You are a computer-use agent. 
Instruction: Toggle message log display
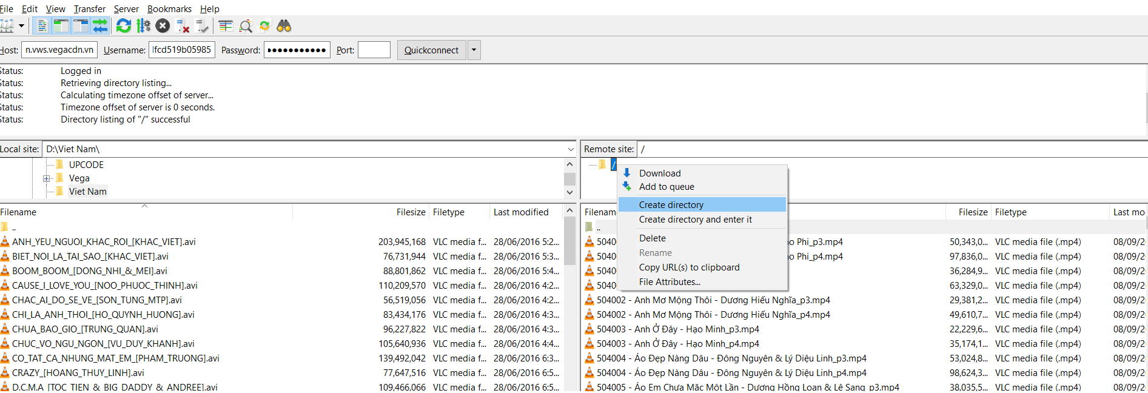(x=42, y=26)
